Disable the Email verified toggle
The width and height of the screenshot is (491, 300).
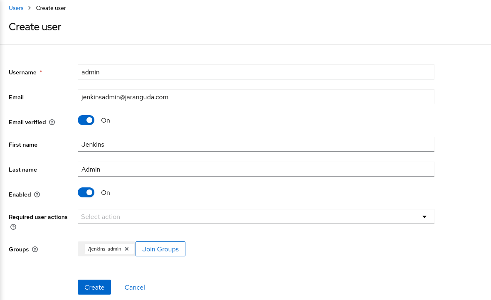click(86, 120)
